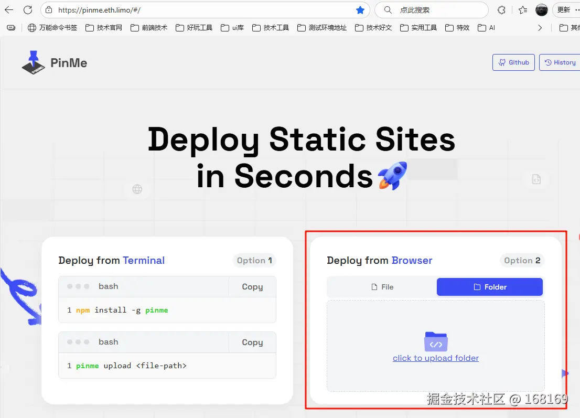
Task: Open the 好玩工具 bookmark folder
Action: tap(194, 28)
